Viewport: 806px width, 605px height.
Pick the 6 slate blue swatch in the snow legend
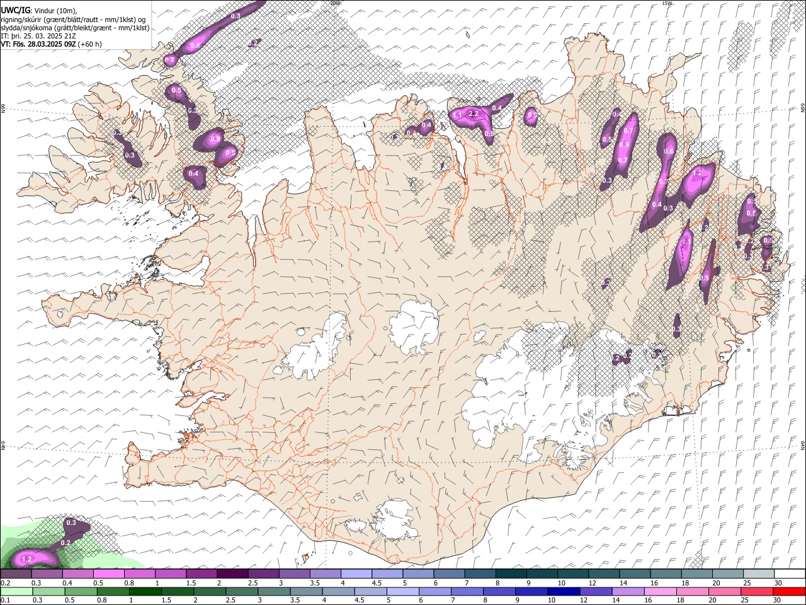(449, 574)
